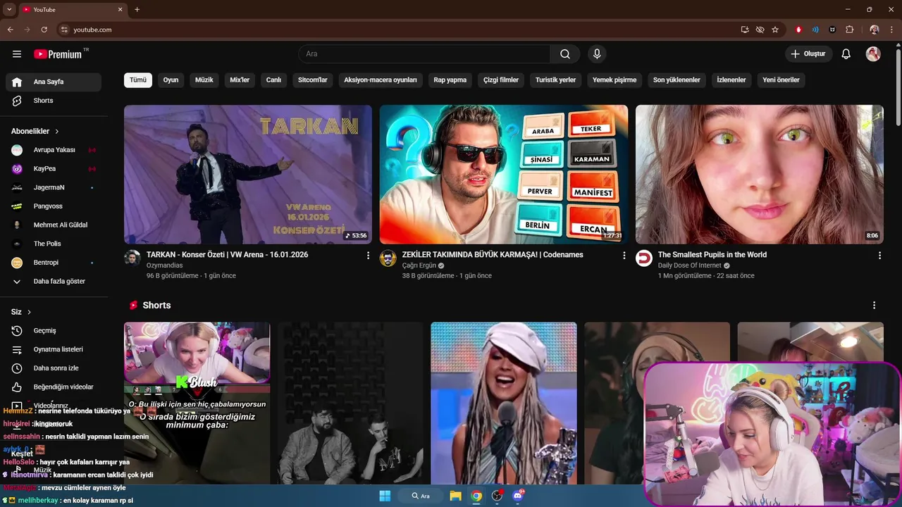
Task: Open Shorts from the sidebar
Action: (x=54, y=101)
